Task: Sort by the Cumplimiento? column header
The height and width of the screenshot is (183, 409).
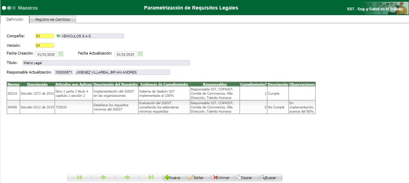Action: [x=253, y=84]
